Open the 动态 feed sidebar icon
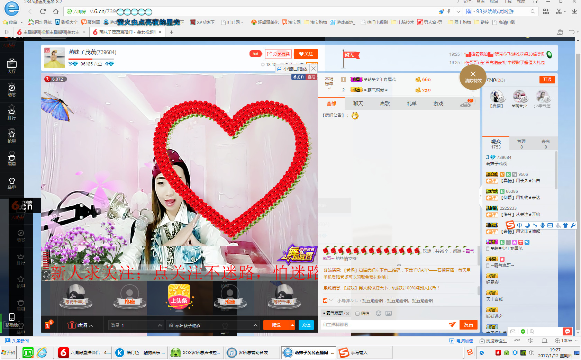581x360 pixels. click(x=12, y=90)
